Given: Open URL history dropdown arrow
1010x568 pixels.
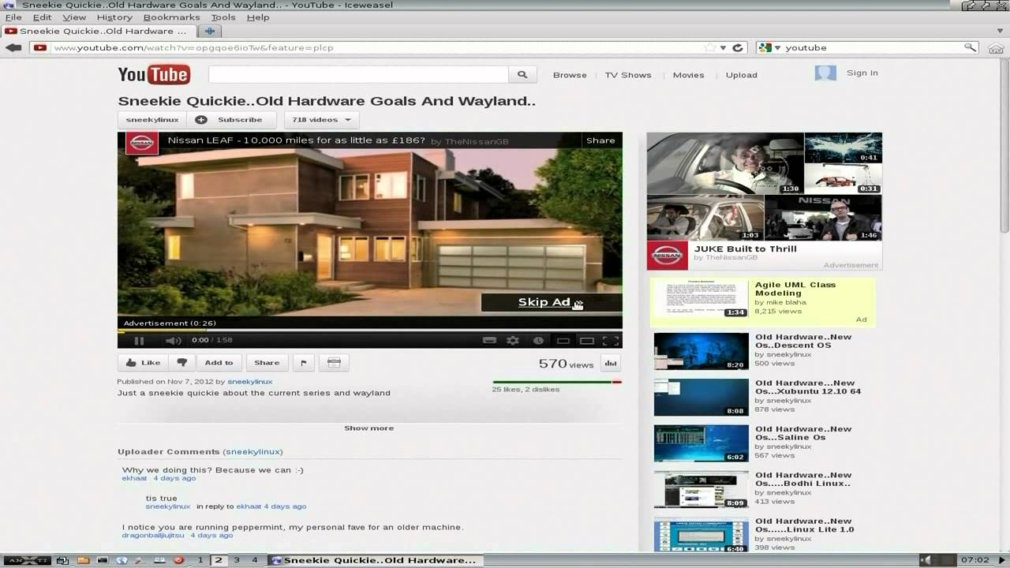Looking at the screenshot, I should pyautogui.click(x=724, y=47).
